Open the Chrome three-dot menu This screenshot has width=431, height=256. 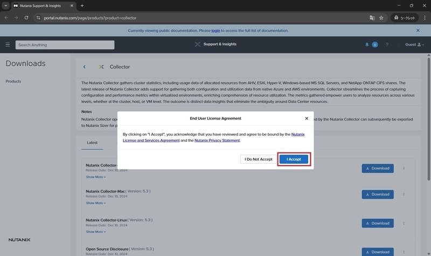[425, 18]
